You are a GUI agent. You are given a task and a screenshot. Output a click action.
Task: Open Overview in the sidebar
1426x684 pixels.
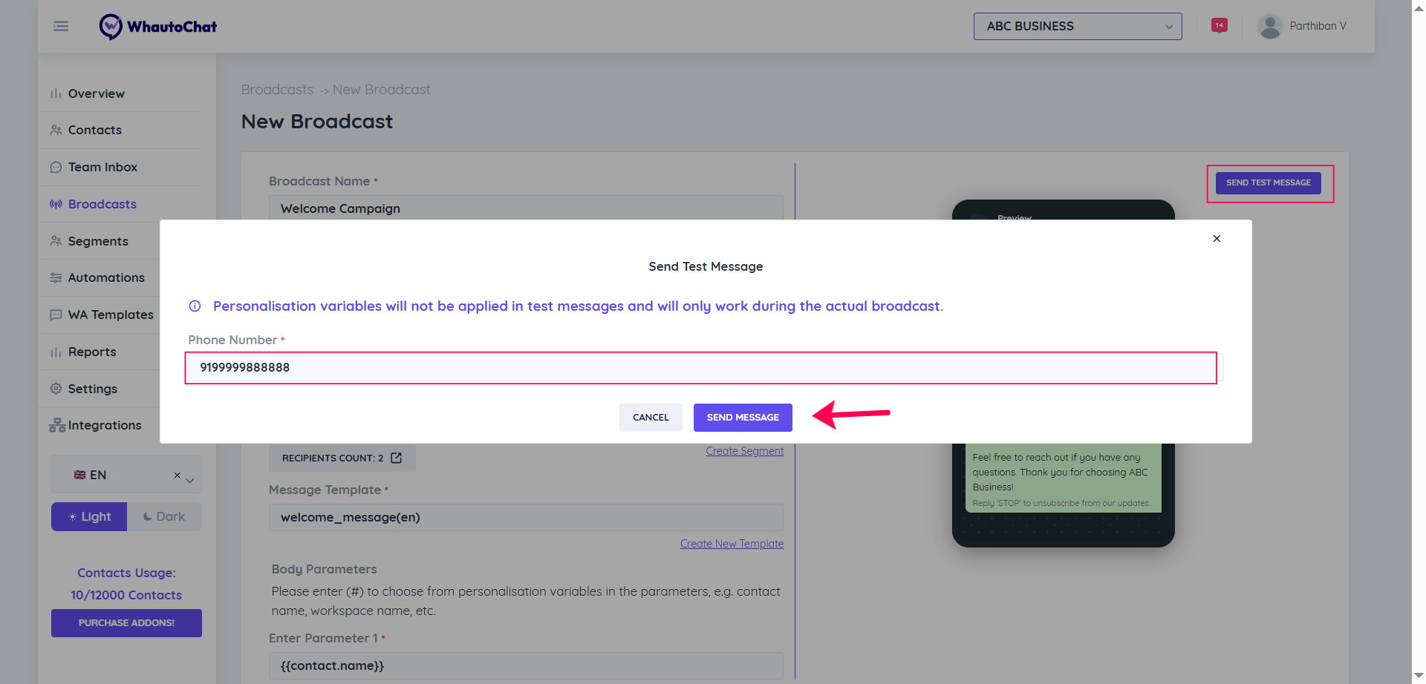tap(96, 93)
